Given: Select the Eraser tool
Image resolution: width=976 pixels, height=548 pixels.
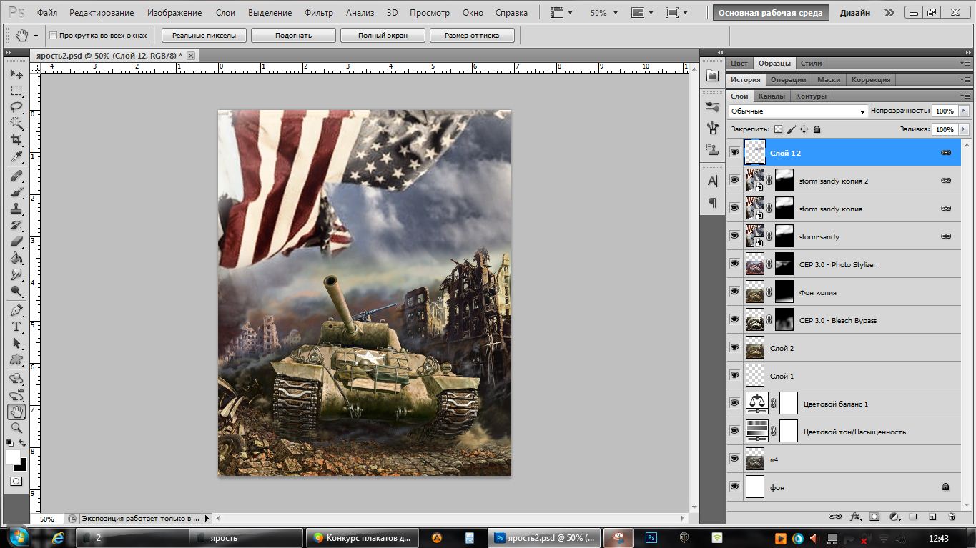Looking at the screenshot, I should pyautogui.click(x=16, y=241).
